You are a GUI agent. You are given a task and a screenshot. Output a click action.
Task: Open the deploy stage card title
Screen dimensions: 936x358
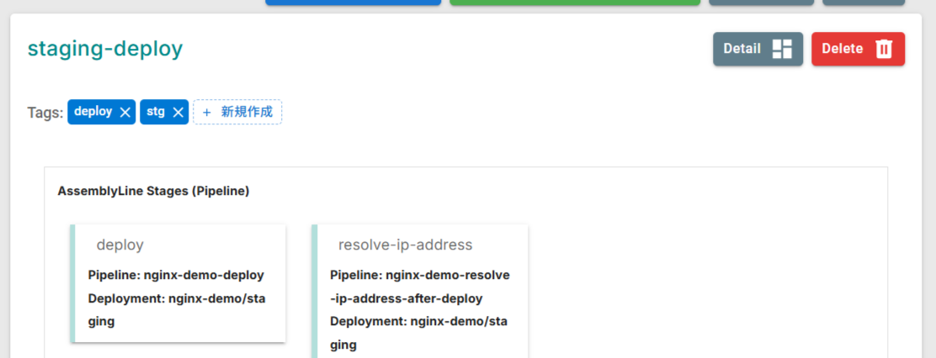click(120, 245)
